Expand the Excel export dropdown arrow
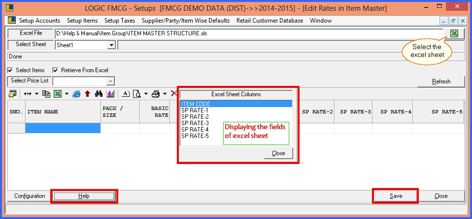 (67, 94)
